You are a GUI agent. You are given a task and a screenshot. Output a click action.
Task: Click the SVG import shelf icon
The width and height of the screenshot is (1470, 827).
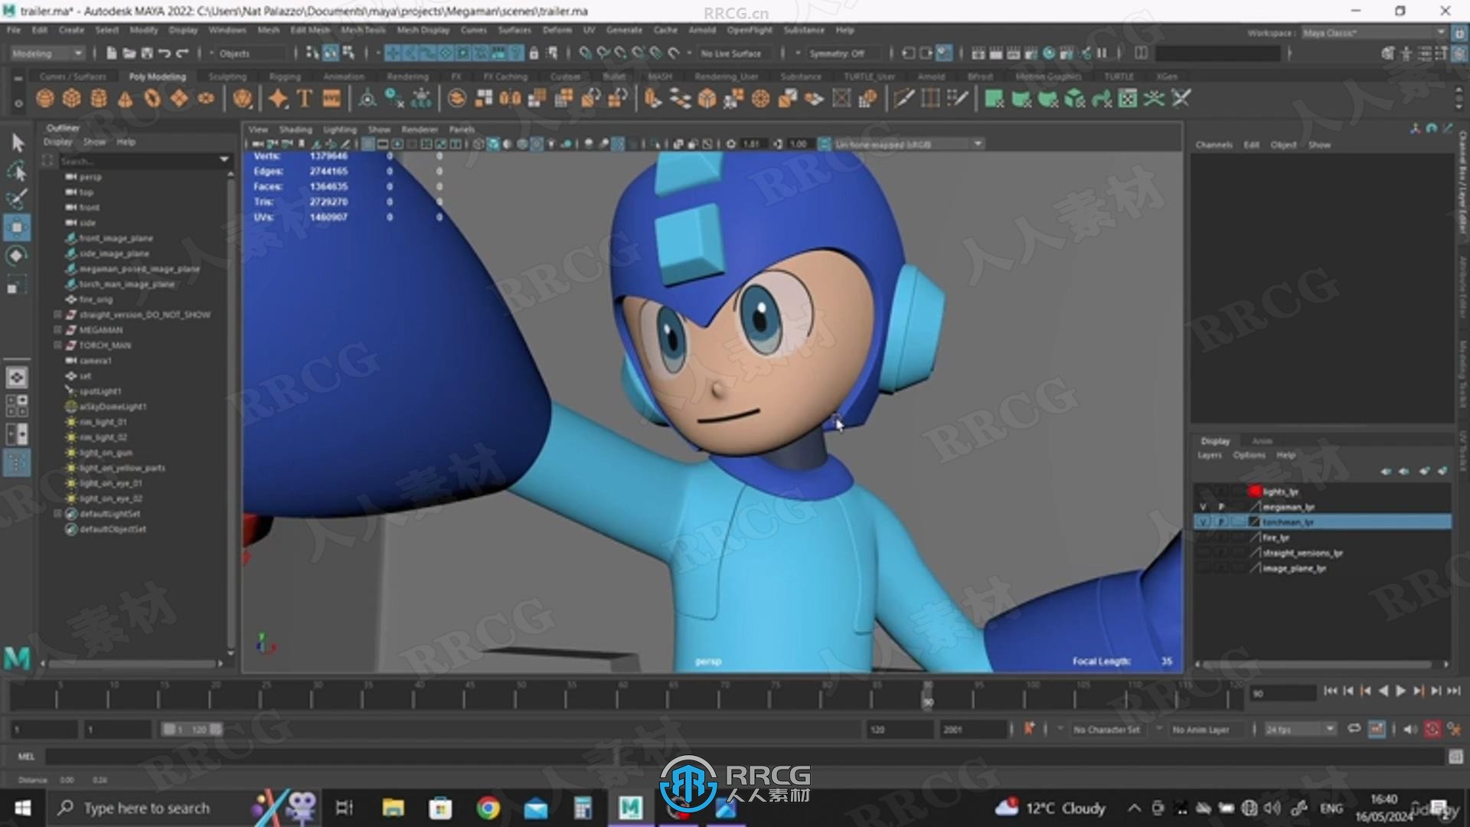pos(332,99)
